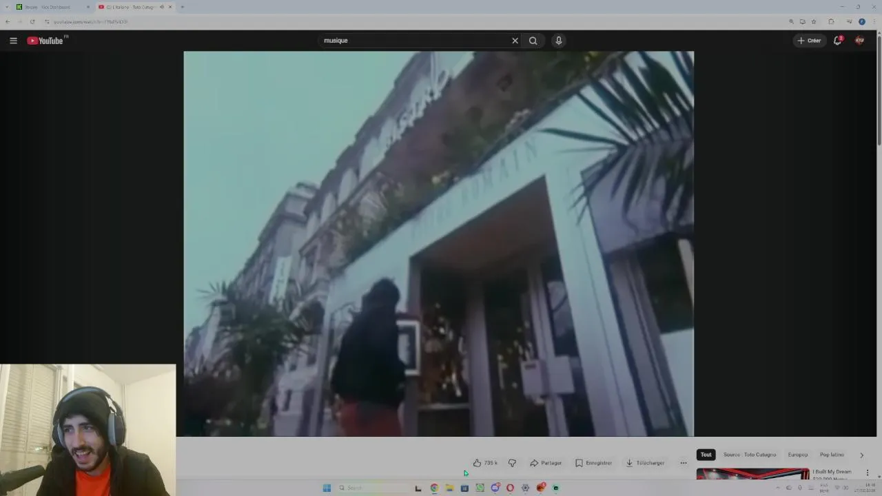Bookmark this page with the star icon
Screen dimensions: 882x496
tap(814, 21)
